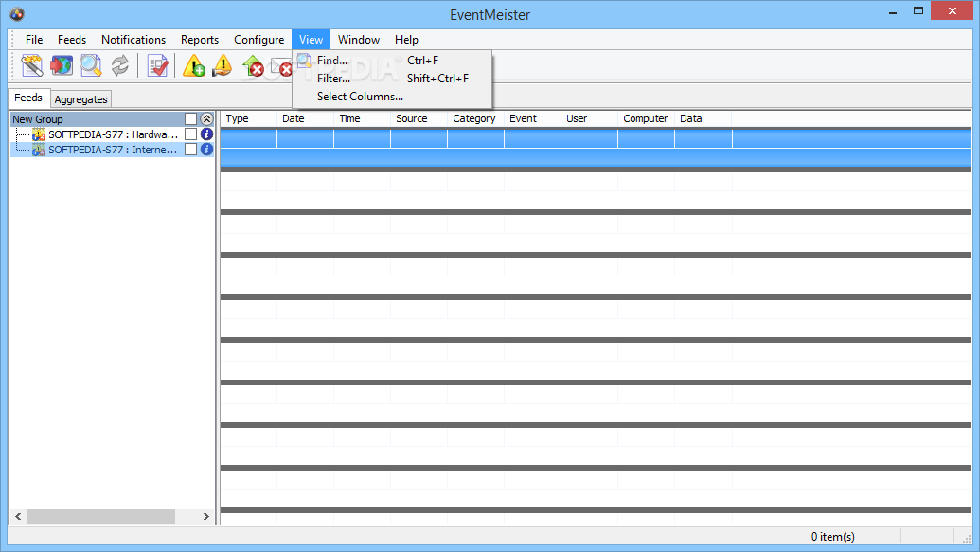Click the wizard wand document toolbar icon

pos(32,65)
